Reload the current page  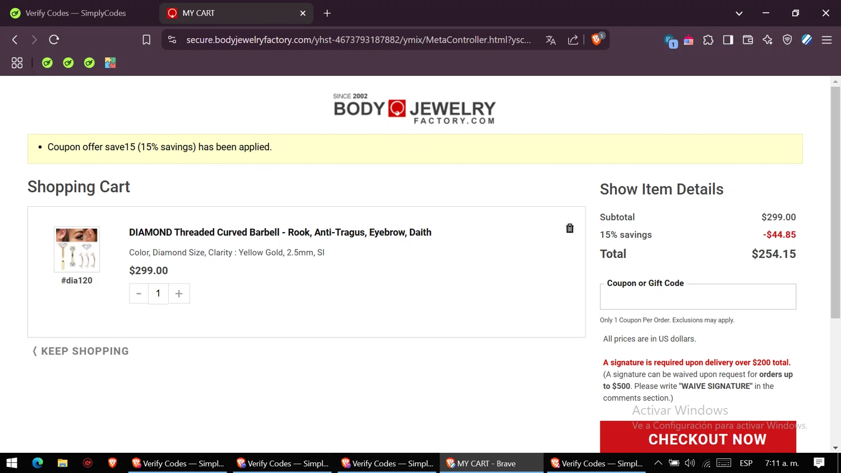click(54, 40)
